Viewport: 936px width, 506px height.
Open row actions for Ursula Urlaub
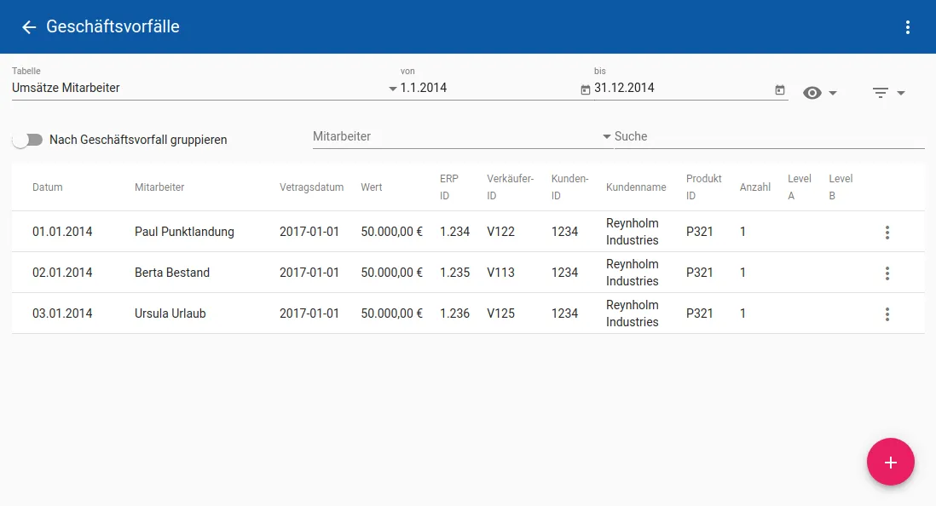click(x=887, y=313)
